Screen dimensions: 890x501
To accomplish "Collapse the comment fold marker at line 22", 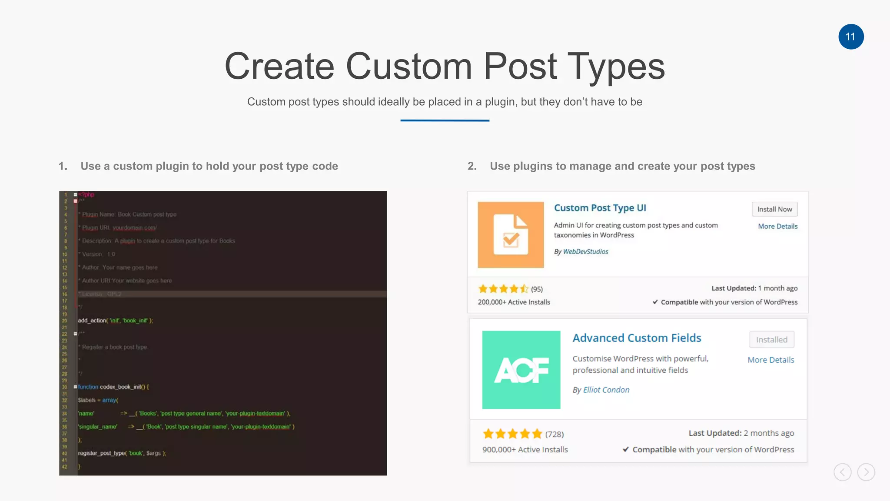I will coord(76,334).
